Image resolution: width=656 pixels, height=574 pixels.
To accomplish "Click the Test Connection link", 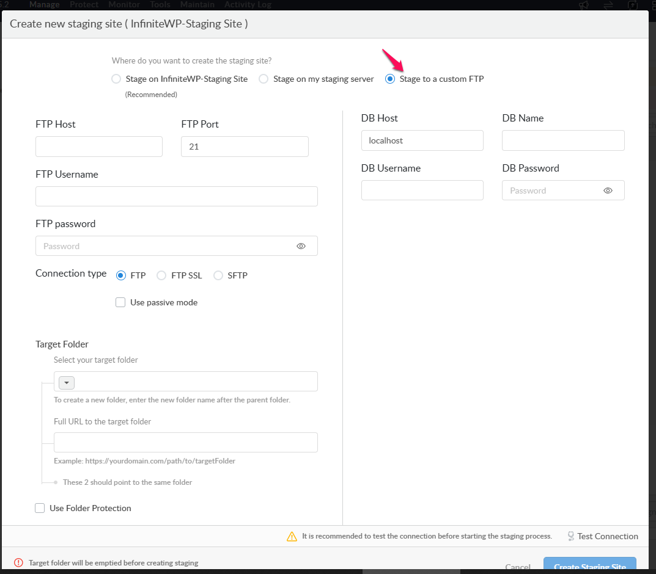I will (608, 536).
